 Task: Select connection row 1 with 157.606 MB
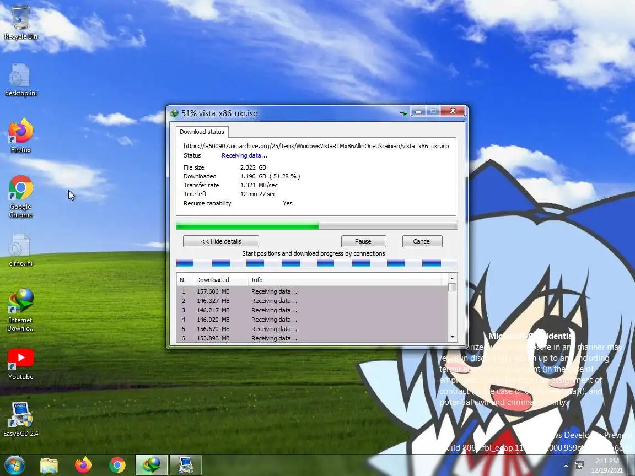312,291
